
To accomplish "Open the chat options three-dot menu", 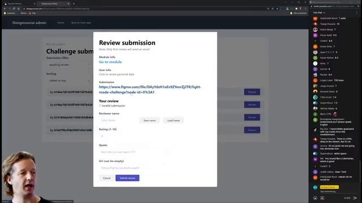I will click(x=357, y=12).
